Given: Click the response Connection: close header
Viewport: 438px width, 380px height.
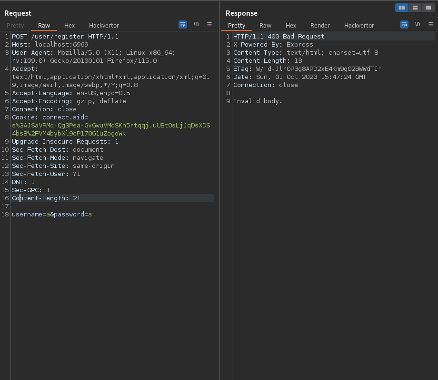Looking at the screenshot, I should (x=265, y=85).
